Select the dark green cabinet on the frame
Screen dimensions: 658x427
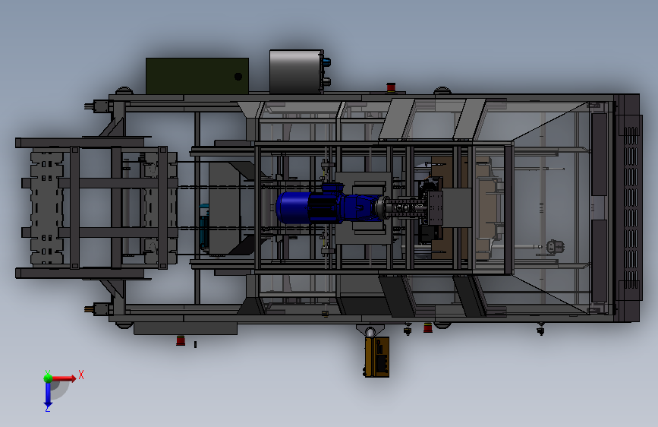click(x=197, y=76)
